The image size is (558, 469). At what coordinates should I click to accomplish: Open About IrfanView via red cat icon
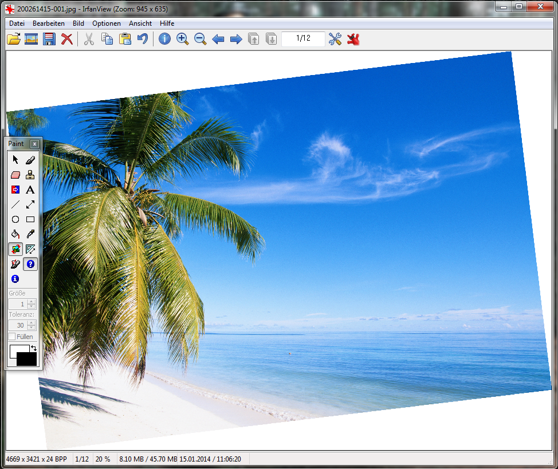coord(353,39)
